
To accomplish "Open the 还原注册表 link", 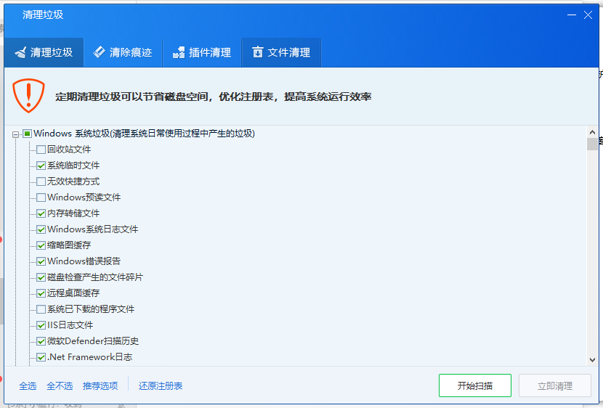I will point(161,385).
